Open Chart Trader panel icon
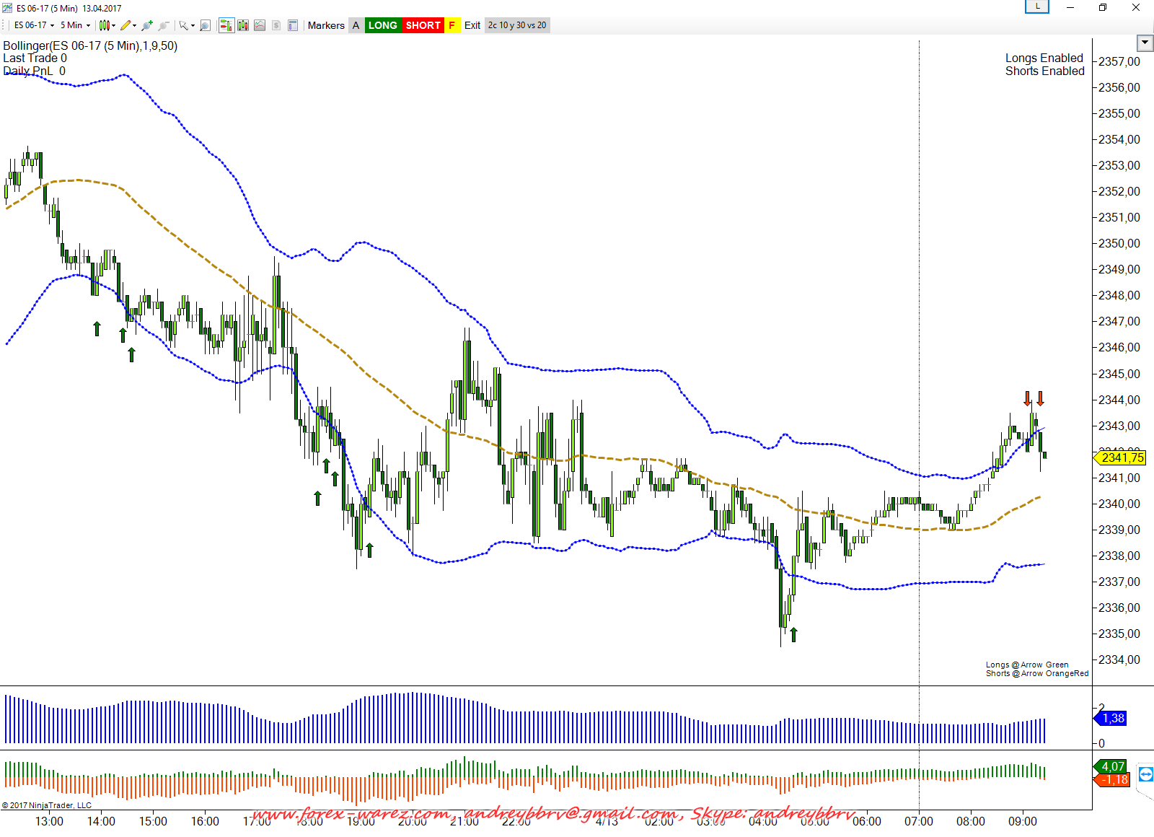The height and width of the screenshot is (837, 1154). [x=226, y=25]
